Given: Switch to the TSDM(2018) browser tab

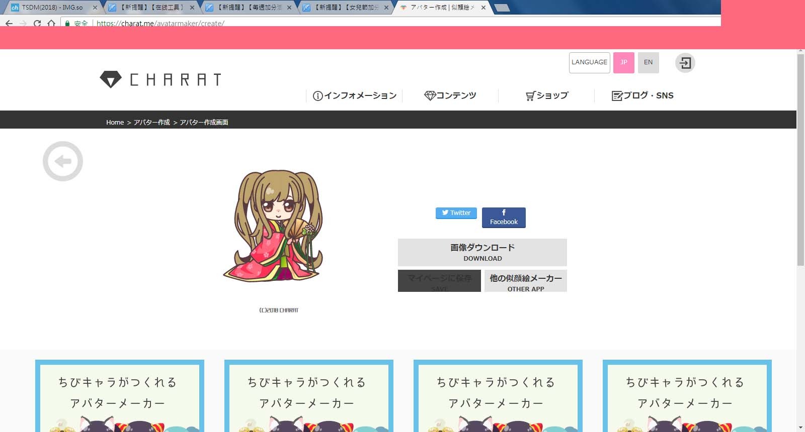Looking at the screenshot, I should coord(52,8).
